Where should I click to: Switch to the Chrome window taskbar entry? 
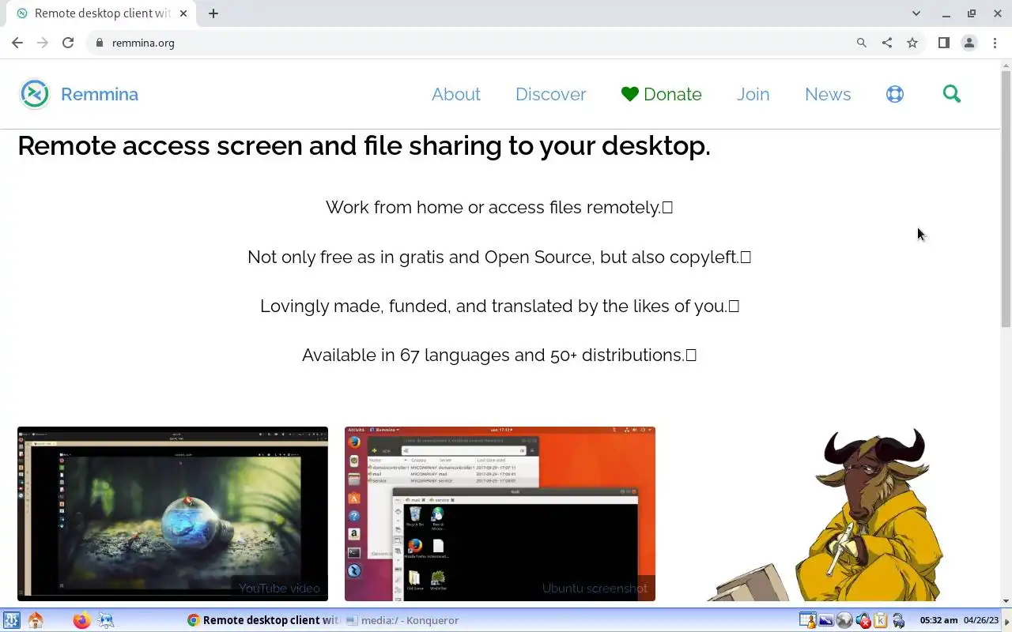[x=262, y=620]
